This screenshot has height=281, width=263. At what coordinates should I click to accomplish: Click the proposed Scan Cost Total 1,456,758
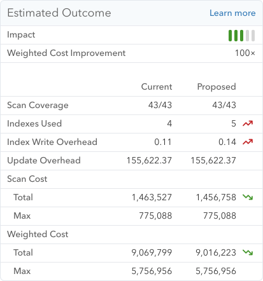click(x=216, y=198)
